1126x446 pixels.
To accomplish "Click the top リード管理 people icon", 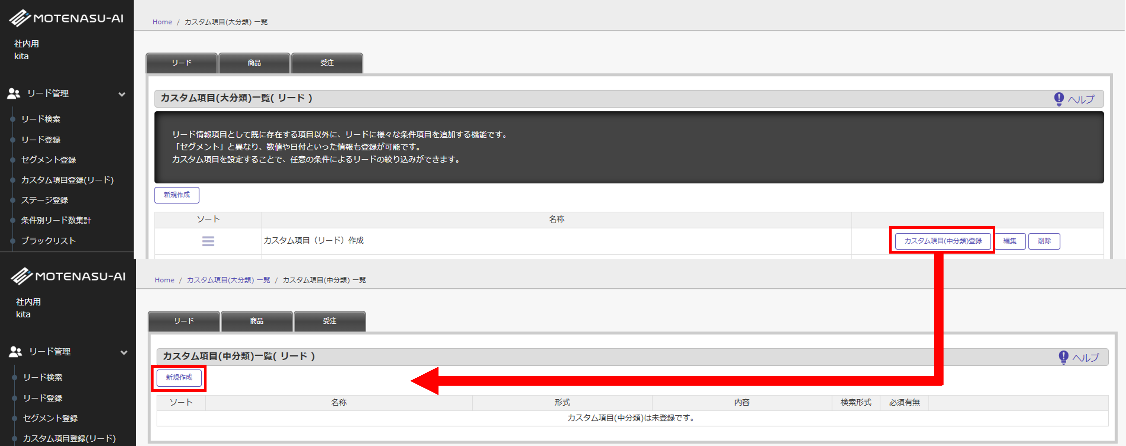I will [14, 93].
